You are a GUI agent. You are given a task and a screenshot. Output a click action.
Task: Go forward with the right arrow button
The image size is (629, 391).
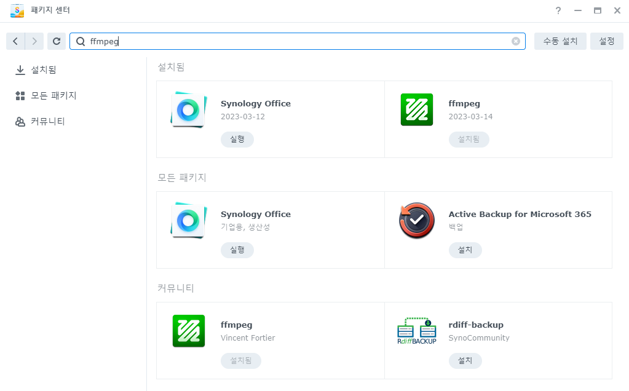click(34, 41)
